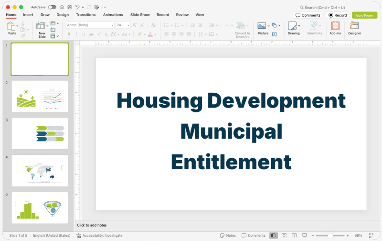Open the font size 24 dropdown
The width and height of the screenshot is (382, 241).
[128, 25]
